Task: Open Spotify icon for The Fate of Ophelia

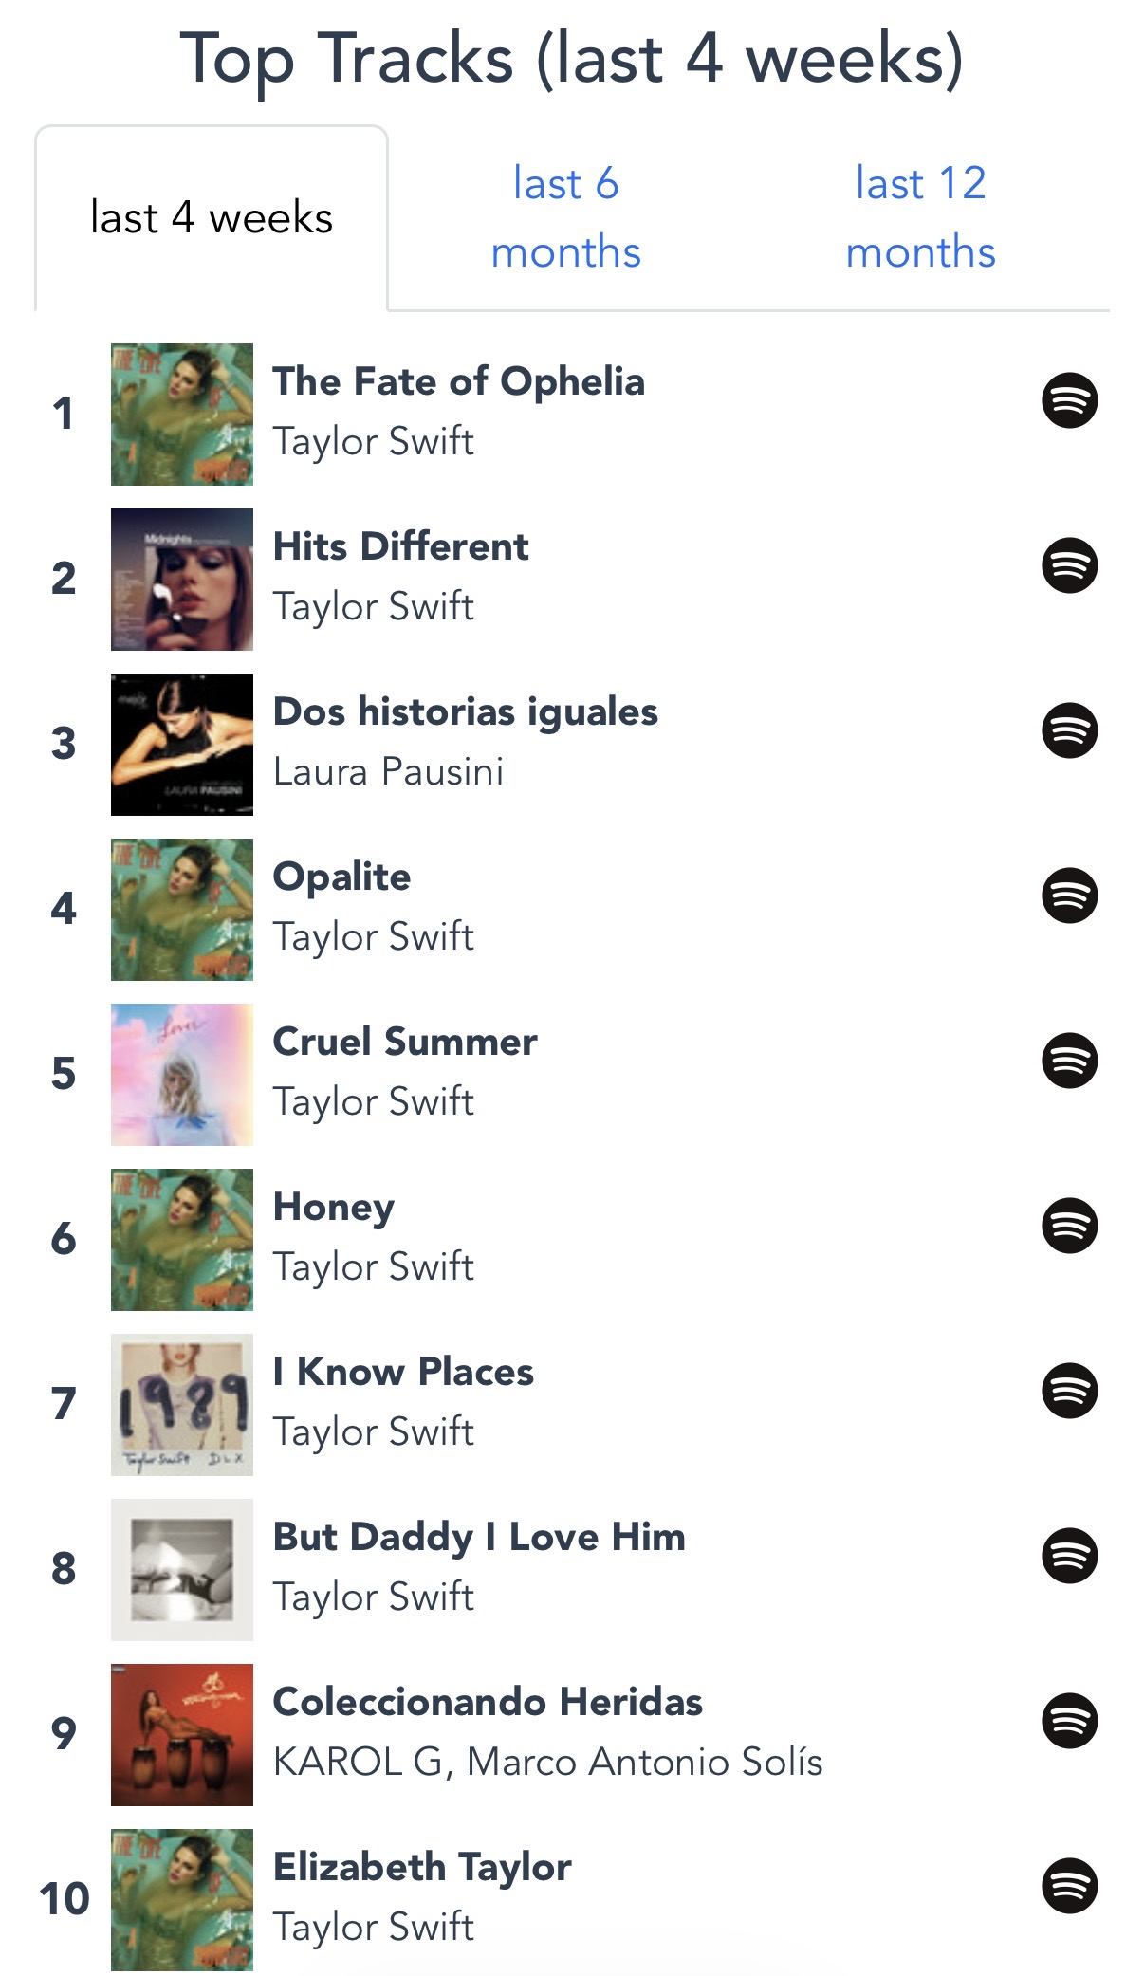Action: click(x=1069, y=400)
